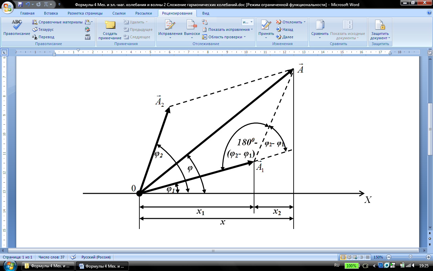Switch to Outline view
The image size is (433, 271).
click(x=361, y=257)
